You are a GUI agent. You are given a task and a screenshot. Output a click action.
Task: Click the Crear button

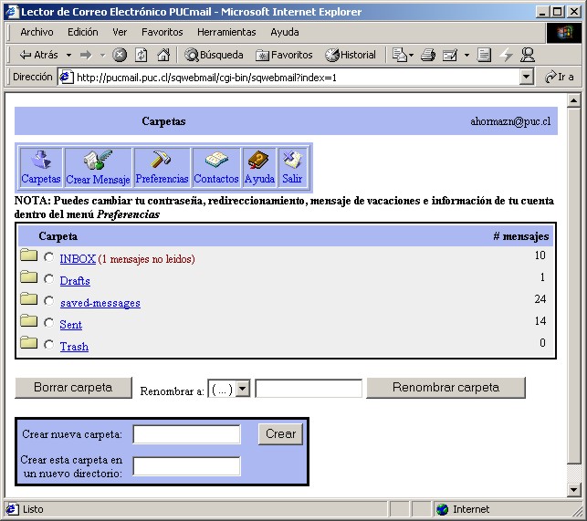280,433
